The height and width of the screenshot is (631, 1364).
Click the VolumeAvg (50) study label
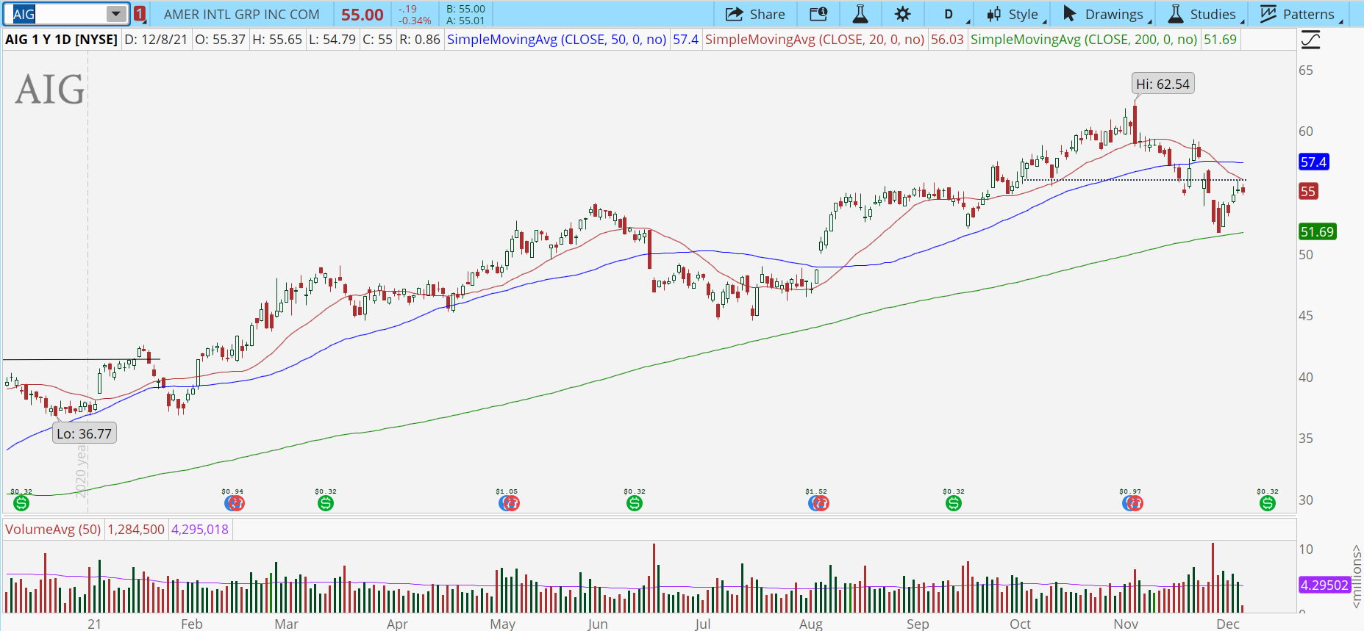53,529
